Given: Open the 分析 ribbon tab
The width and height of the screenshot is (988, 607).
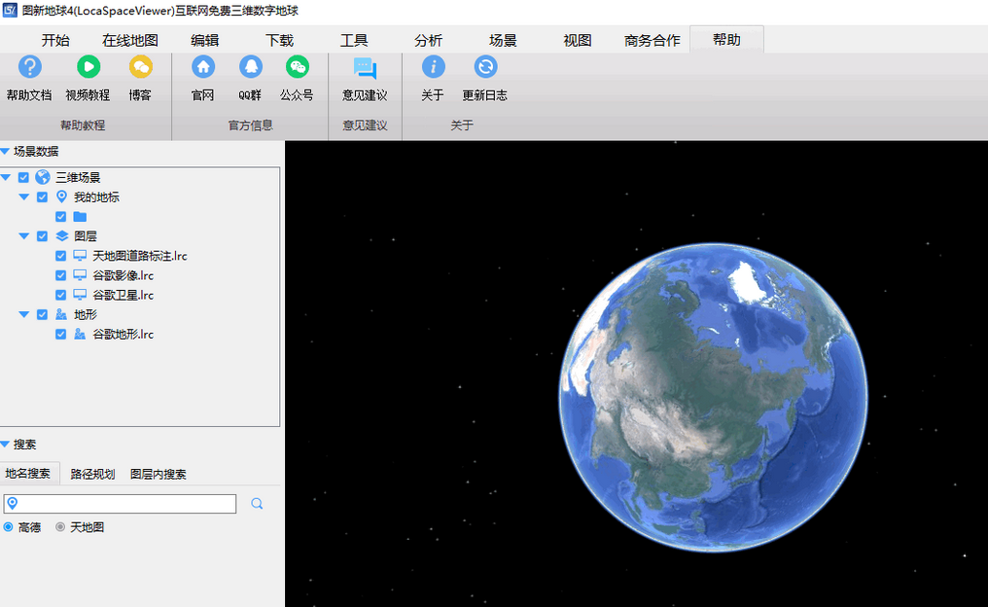Looking at the screenshot, I should (x=429, y=40).
